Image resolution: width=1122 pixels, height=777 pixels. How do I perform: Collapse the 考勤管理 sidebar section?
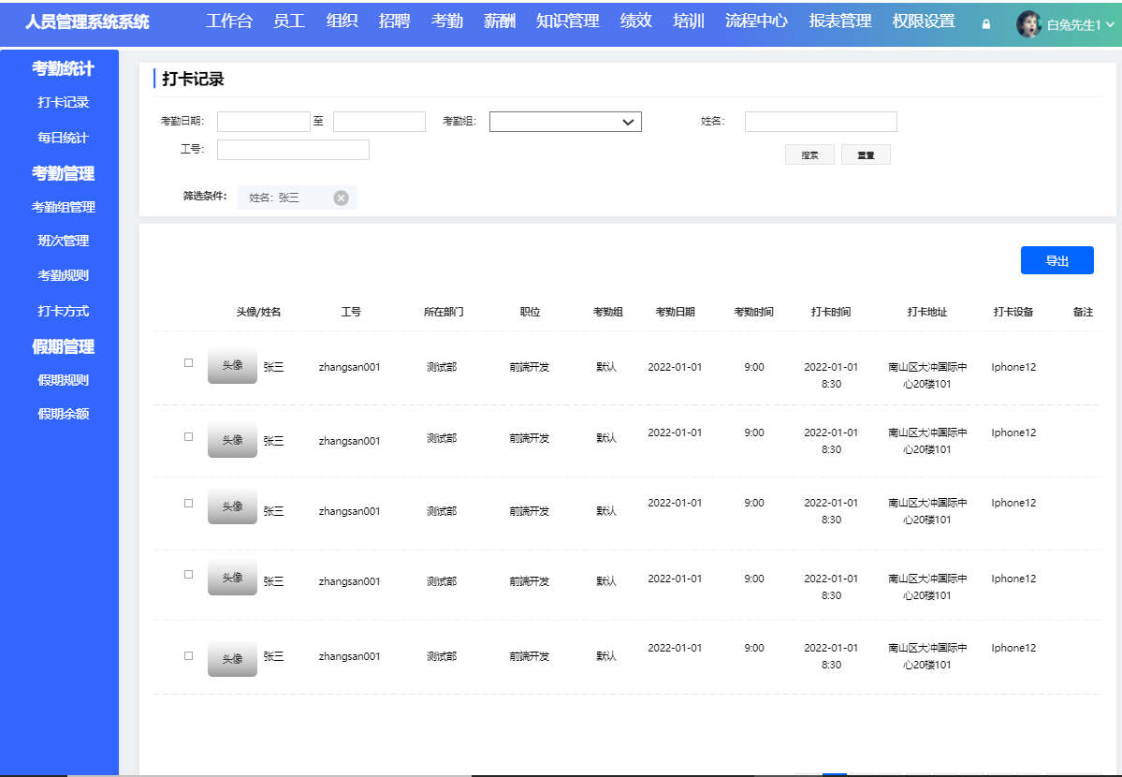pyautogui.click(x=63, y=173)
